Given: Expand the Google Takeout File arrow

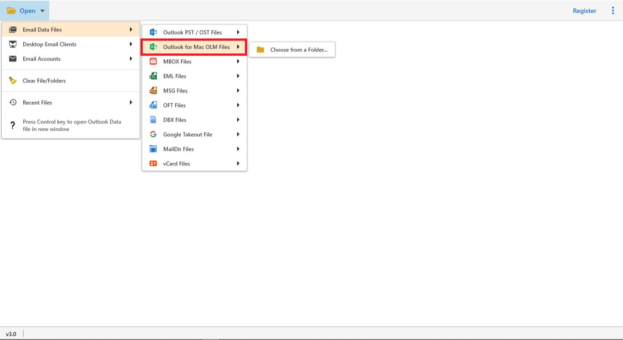Looking at the screenshot, I should (238, 134).
